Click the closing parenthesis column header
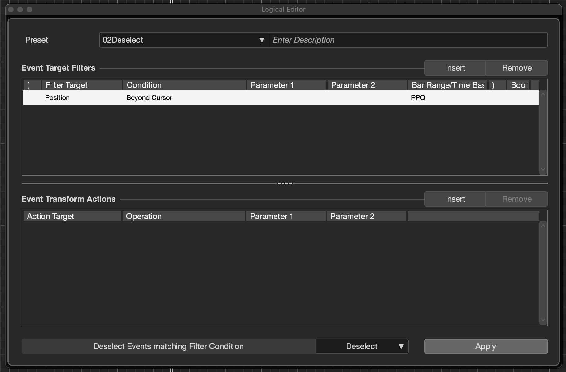This screenshot has height=372, width=566. tap(497, 85)
